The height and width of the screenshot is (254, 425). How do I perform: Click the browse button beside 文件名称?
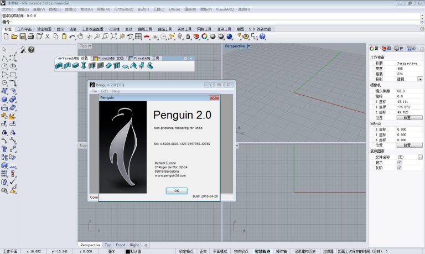tap(420, 157)
